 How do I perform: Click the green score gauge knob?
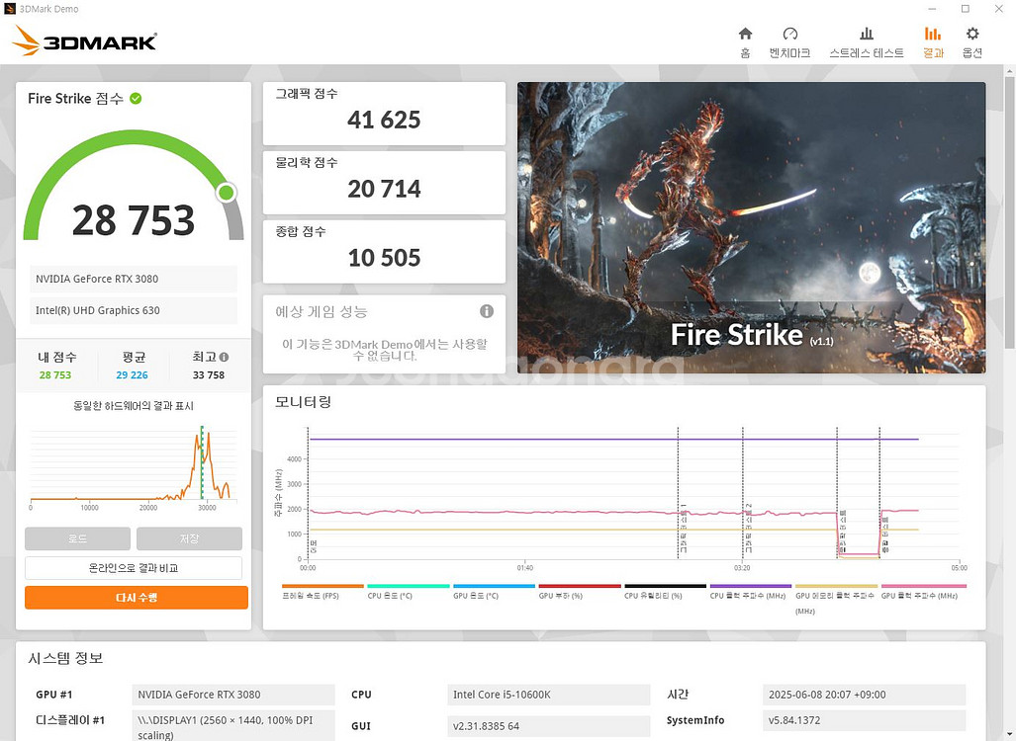[227, 193]
